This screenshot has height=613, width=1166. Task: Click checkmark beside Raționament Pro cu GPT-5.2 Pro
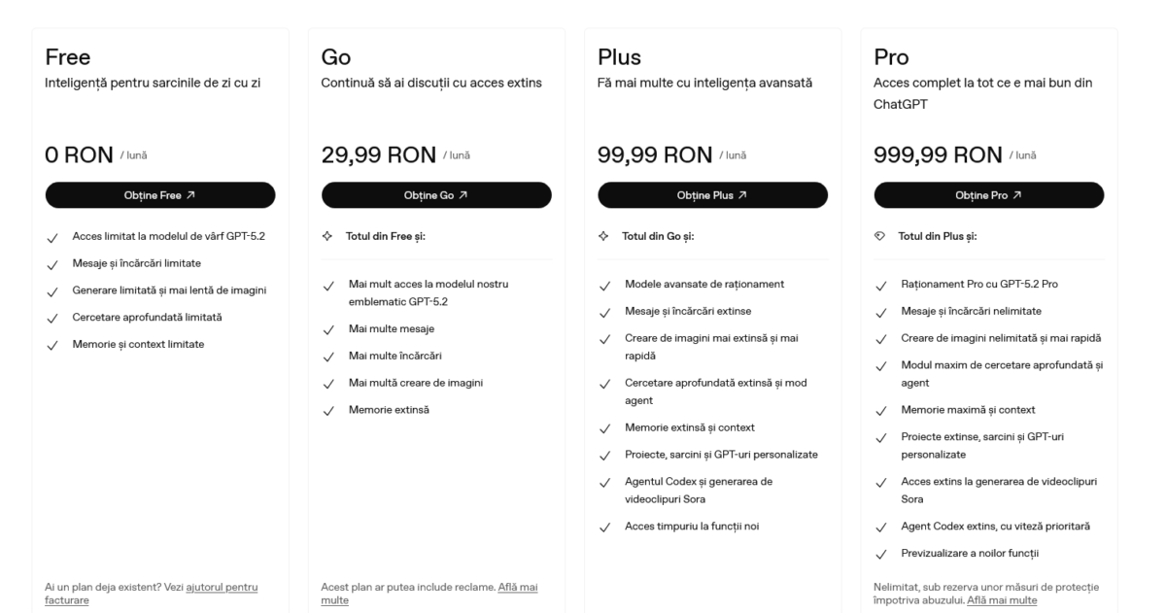tap(880, 285)
